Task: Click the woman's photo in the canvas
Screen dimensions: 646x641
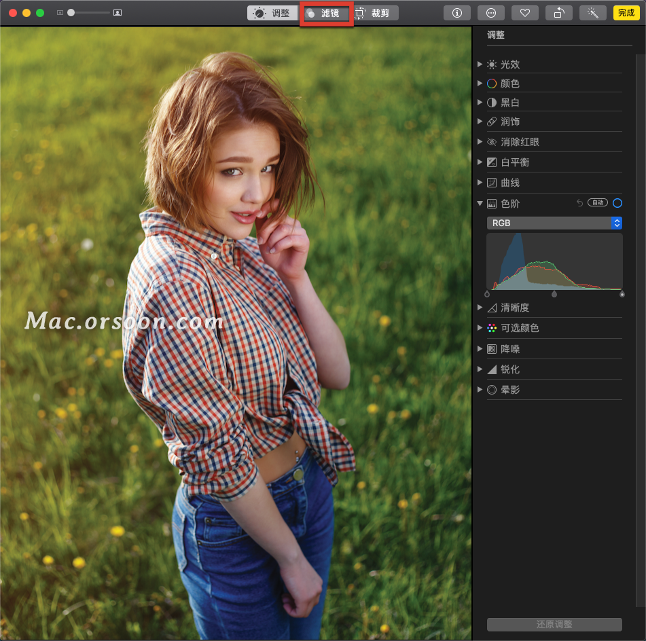Action: pyautogui.click(x=236, y=333)
